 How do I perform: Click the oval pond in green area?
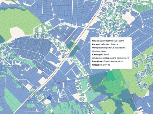click(x=122, y=83)
